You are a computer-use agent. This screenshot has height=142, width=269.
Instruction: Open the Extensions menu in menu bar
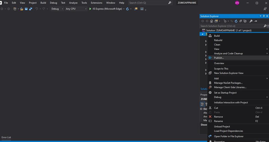(96, 3)
